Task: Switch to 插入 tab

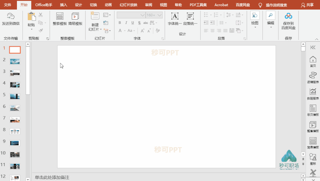Action: coord(64,5)
